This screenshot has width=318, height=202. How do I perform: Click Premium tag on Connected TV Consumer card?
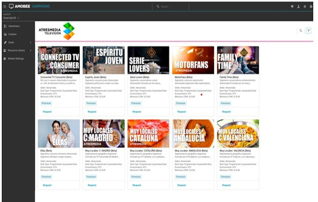click(x=46, y=103)
